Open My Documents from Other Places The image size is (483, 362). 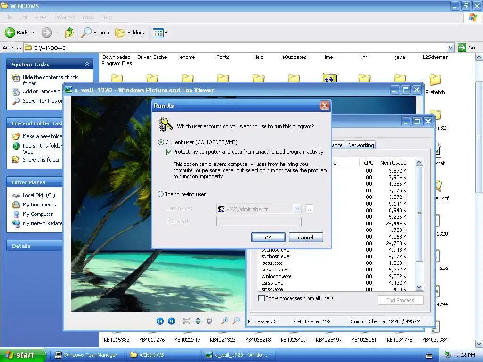point(39,205)
